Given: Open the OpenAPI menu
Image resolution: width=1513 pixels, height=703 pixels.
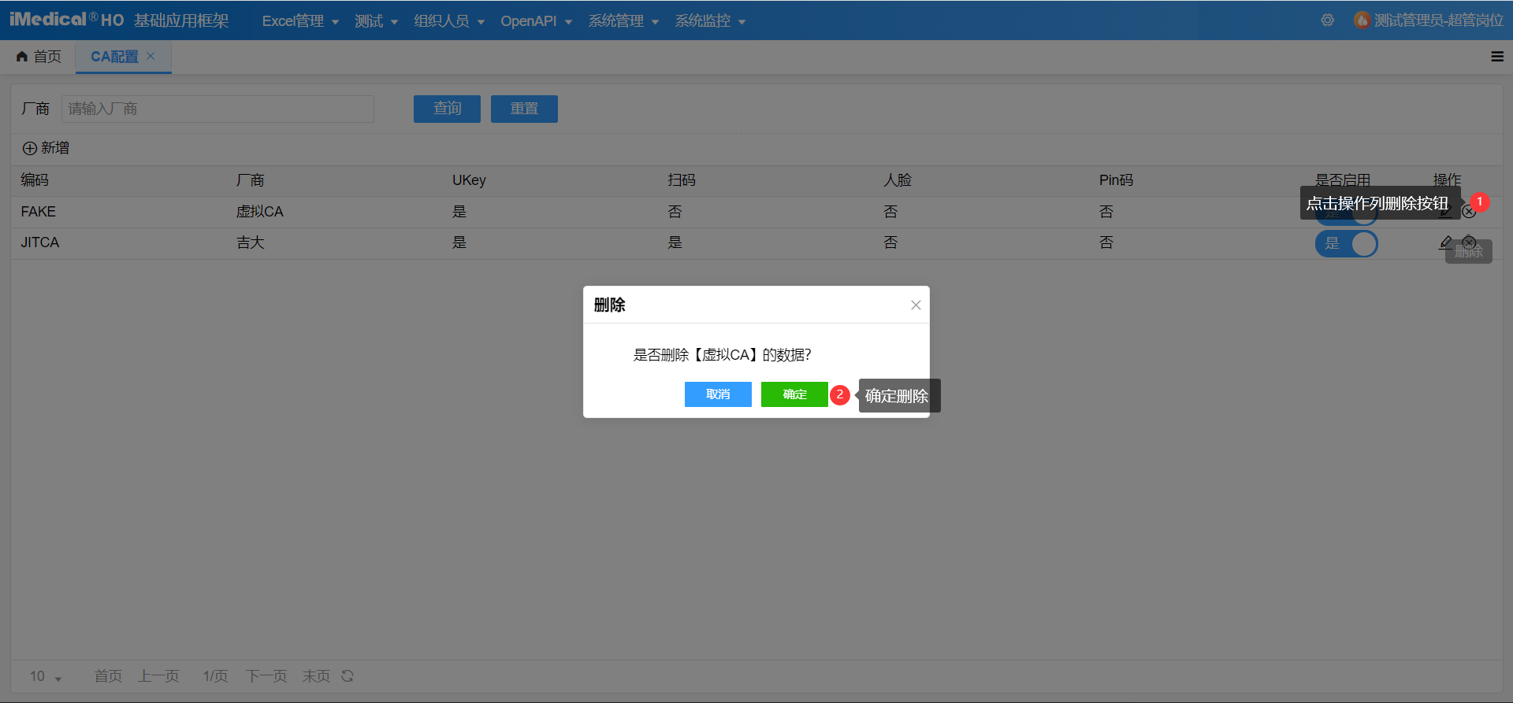Looking at the screenshot, I should pyautogui.click(x=536, y=21).
